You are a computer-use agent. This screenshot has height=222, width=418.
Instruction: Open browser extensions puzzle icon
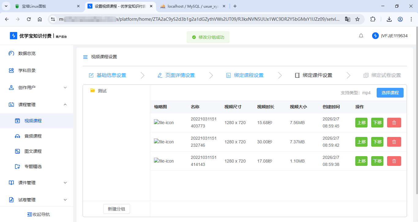373,19
